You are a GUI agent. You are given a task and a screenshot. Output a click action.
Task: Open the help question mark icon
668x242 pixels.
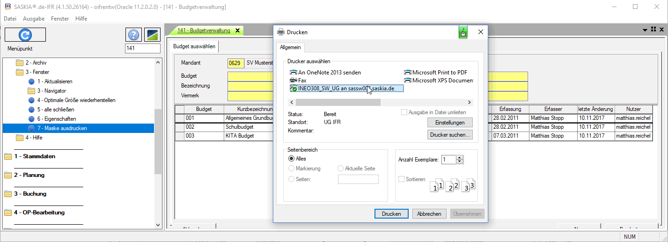(133, 35)
